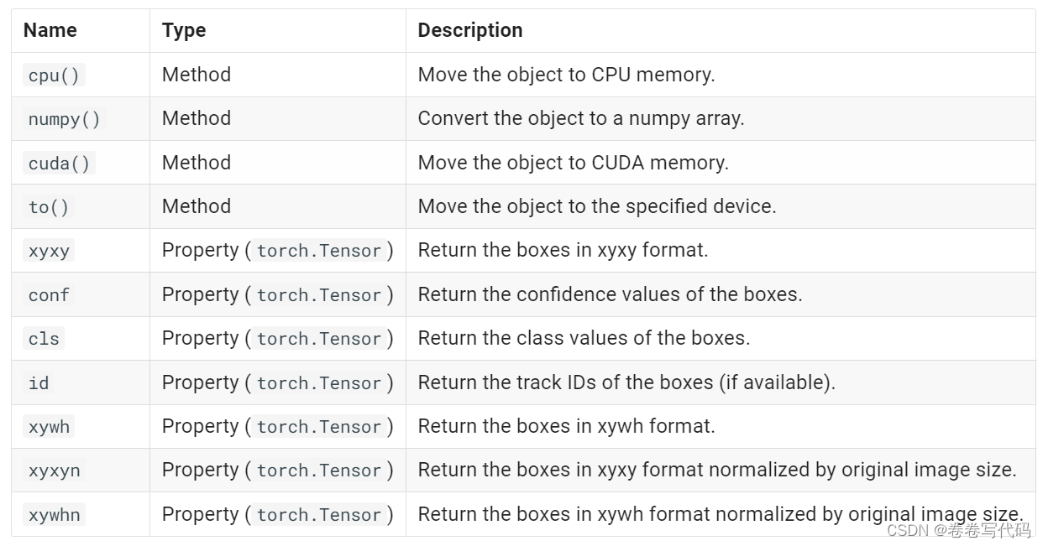Select the xyxyn property label

point(54,471)
